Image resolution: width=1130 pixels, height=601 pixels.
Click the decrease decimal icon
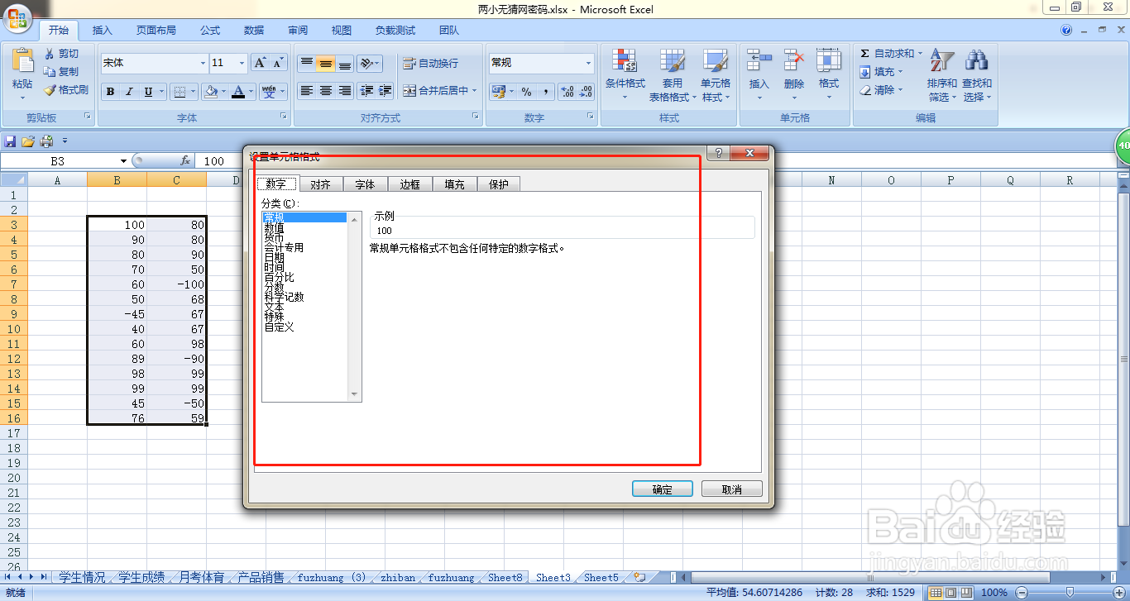pos(586,92)
